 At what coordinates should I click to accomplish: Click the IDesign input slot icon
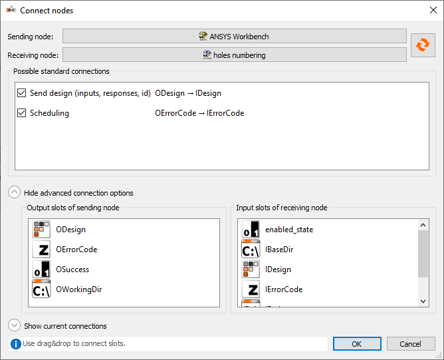click(251, 270)
